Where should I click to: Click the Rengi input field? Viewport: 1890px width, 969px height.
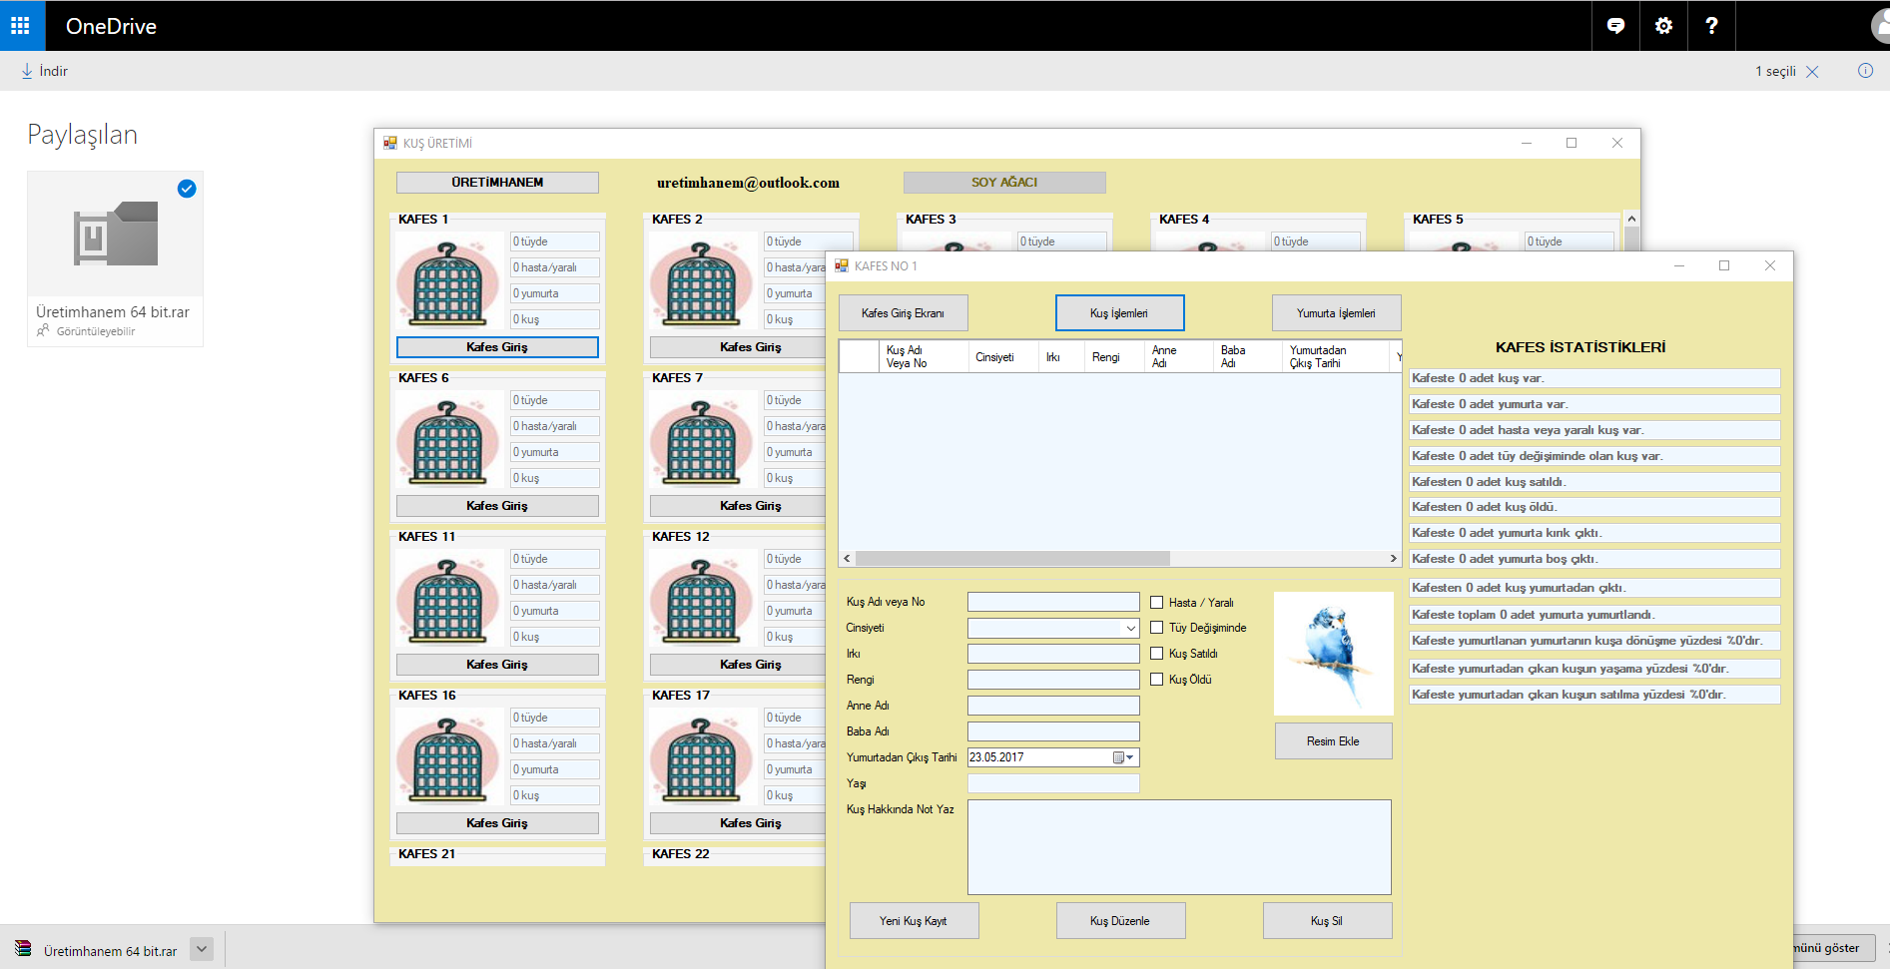click(1053, 680)
